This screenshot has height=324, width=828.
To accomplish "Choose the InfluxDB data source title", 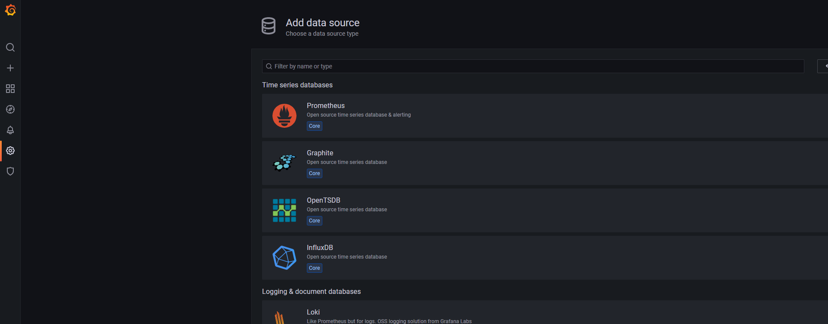I will [x=320, y=247].
